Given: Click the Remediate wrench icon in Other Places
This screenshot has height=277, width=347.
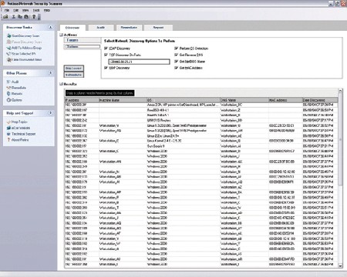Looking at the screenshot, I should (8, 88).
